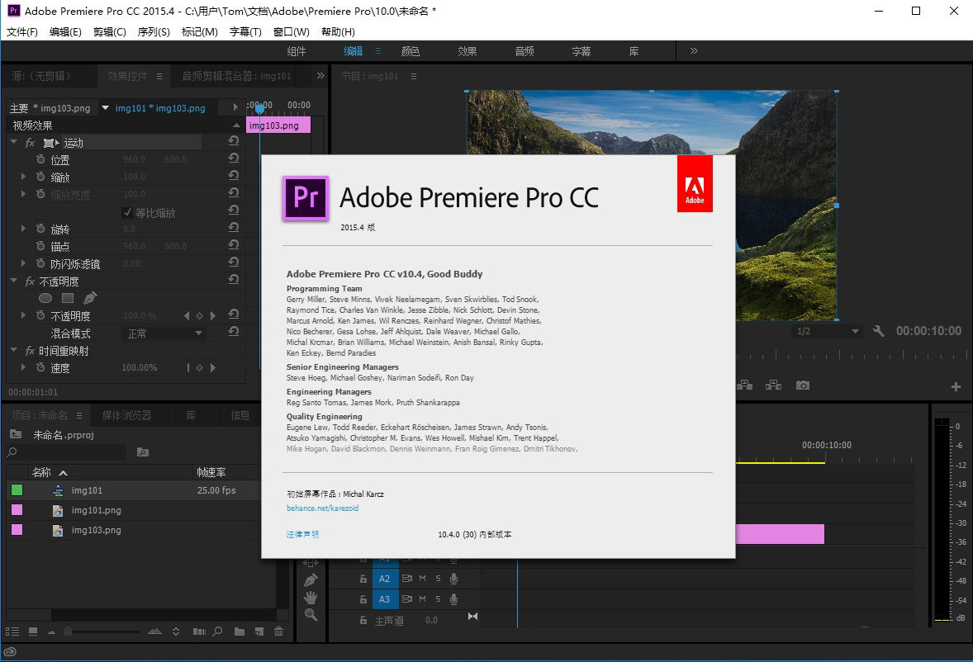973x662 pixels.
Task: Click the trash icon in project panel
Action: [x=279, y=631]
